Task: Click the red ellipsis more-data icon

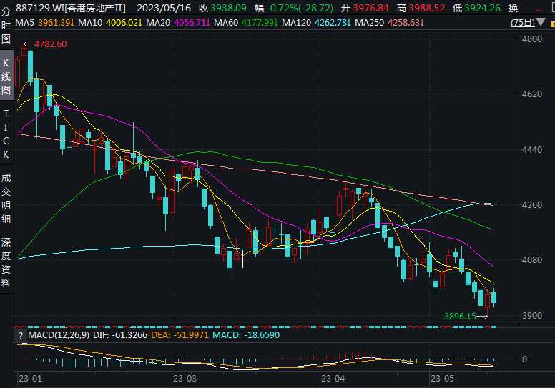Action: [539, 10]
